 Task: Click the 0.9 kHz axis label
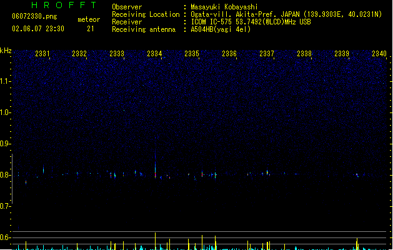(5, 144)
